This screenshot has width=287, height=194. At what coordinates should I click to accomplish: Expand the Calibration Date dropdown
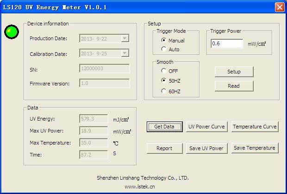point(125,53)
